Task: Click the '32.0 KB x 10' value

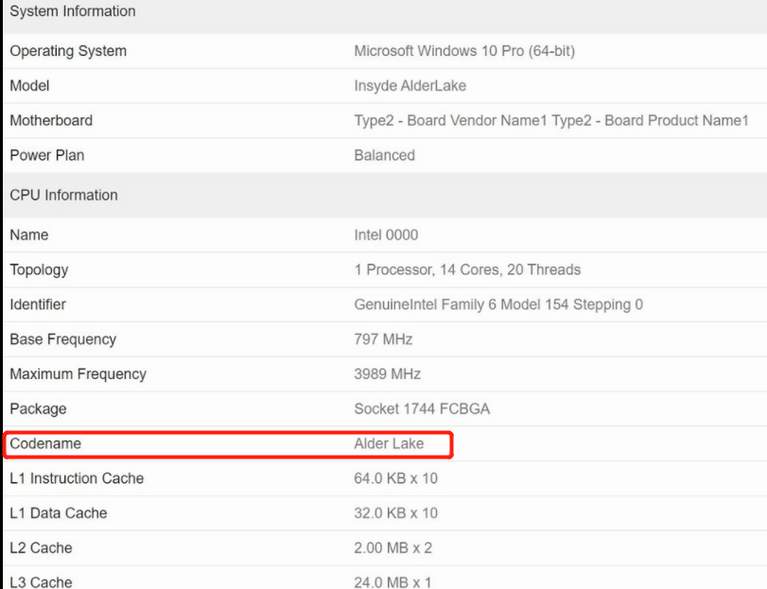Action: [x=395, y=512]
